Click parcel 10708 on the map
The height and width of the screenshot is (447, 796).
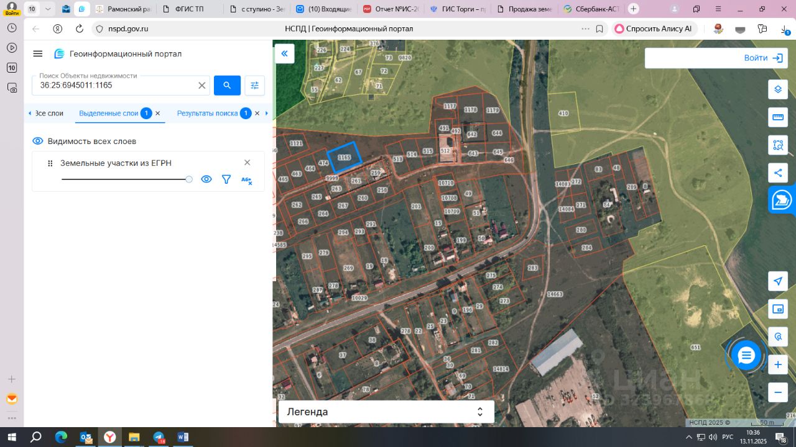(450, 198)
